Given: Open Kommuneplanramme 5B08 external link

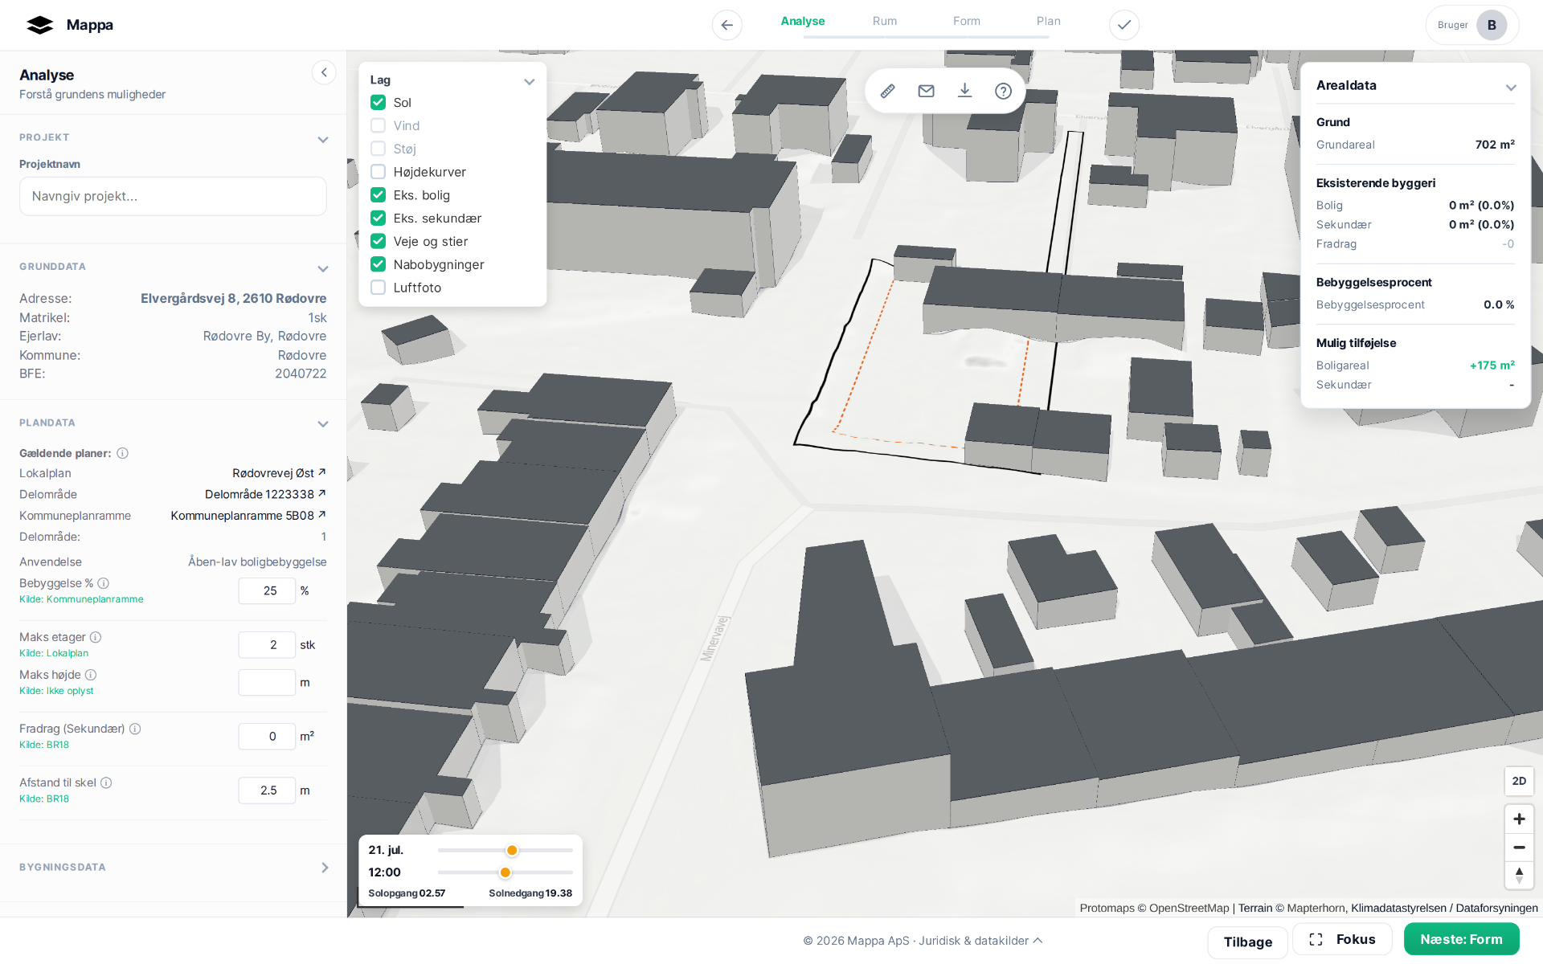Looking at the screenshot, I should click(248, 516).
